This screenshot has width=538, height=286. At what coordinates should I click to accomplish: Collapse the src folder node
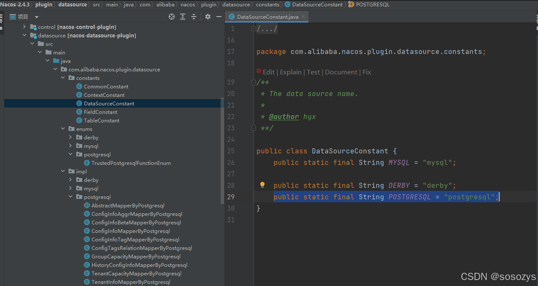(32, 44)
